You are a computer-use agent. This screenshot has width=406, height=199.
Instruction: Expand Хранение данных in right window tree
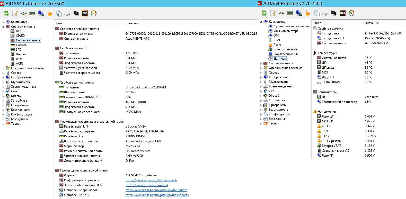point(261,87)
